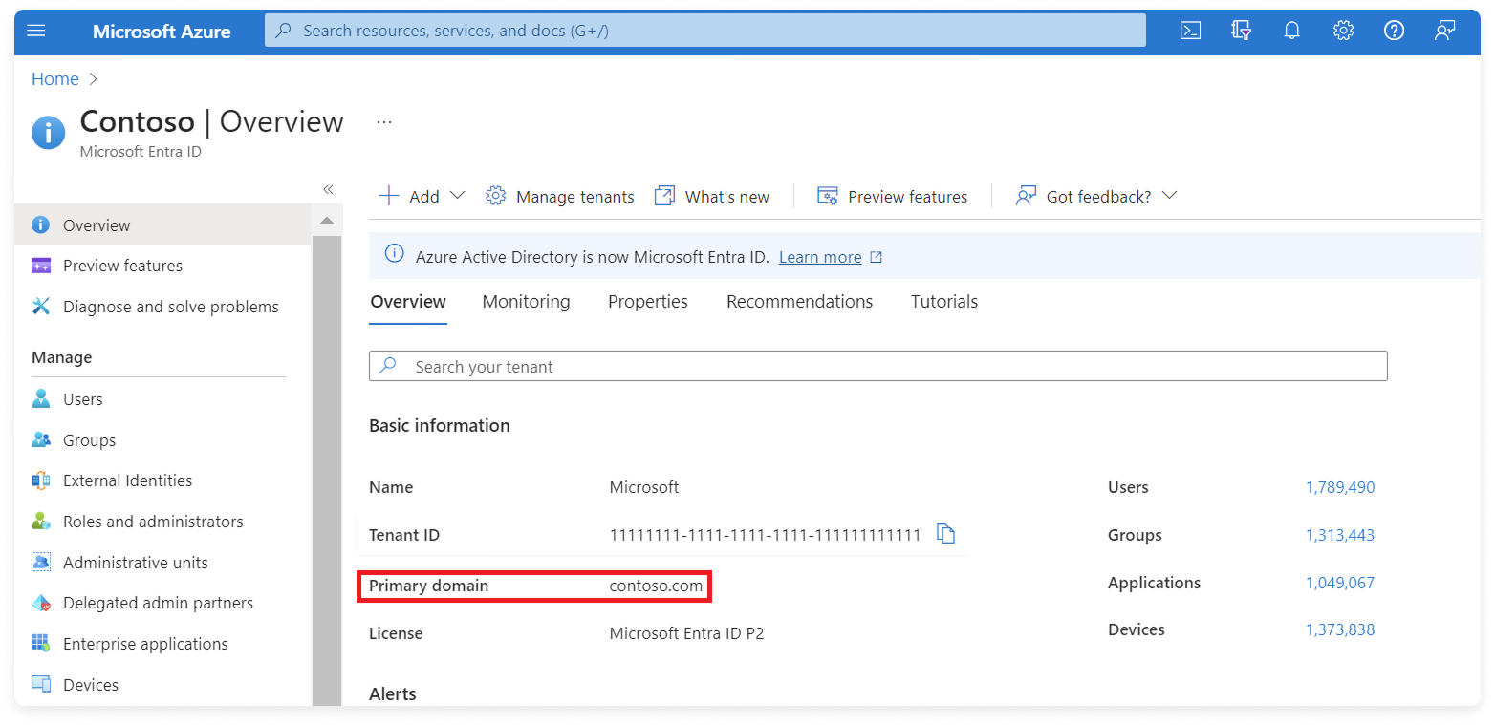This screenshot has width=1495, height=725.
Task: Select the Overview tab
Action: [408, 302]
